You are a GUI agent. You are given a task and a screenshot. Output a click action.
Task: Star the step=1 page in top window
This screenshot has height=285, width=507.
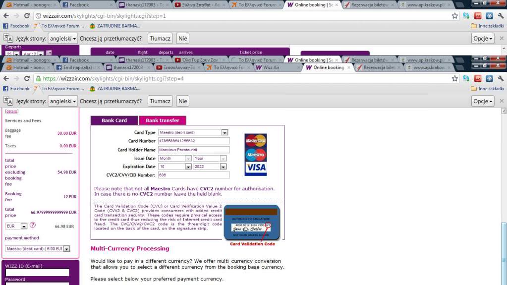coord(454,16)
